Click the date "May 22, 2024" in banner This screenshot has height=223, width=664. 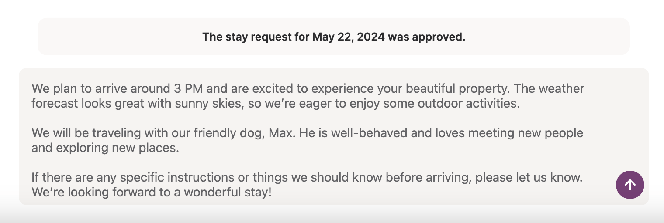coord(349,37)
